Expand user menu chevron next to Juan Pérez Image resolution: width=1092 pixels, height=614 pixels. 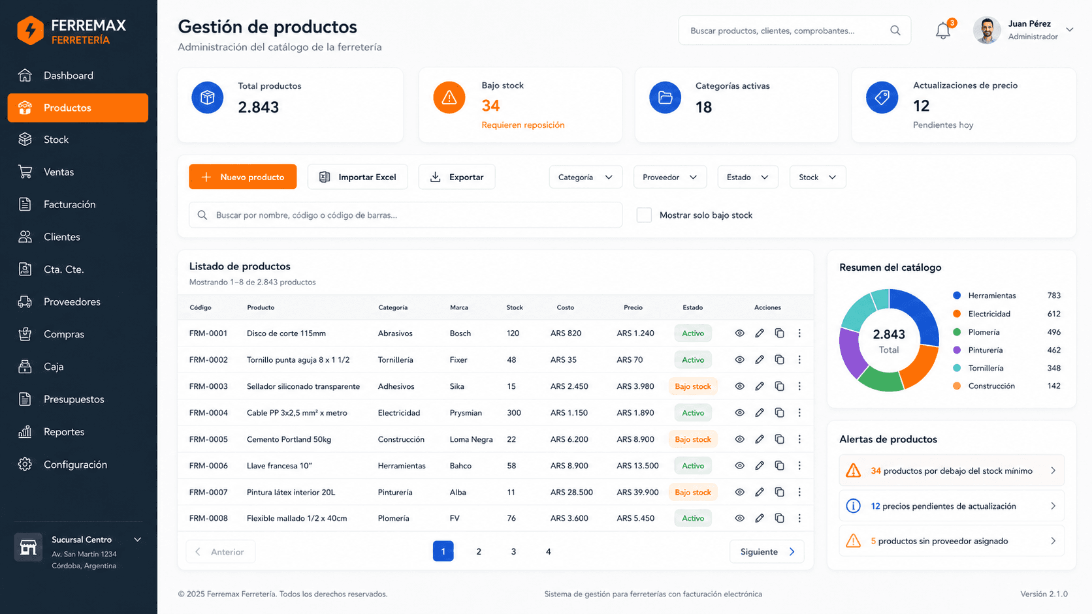tap(1070, 30)
